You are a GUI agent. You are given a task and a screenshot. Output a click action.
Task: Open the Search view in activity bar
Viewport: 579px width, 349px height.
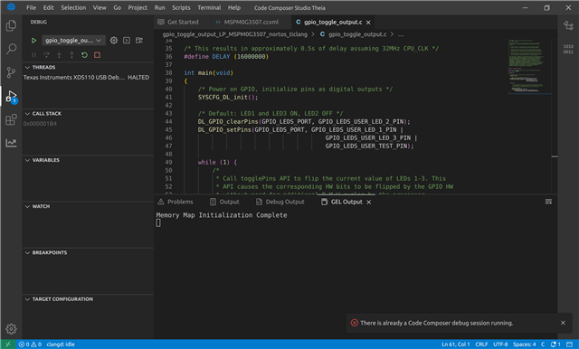point(11,49)
